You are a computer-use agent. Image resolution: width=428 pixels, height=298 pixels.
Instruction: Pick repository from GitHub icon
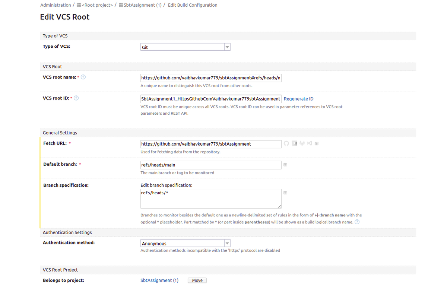286,143
